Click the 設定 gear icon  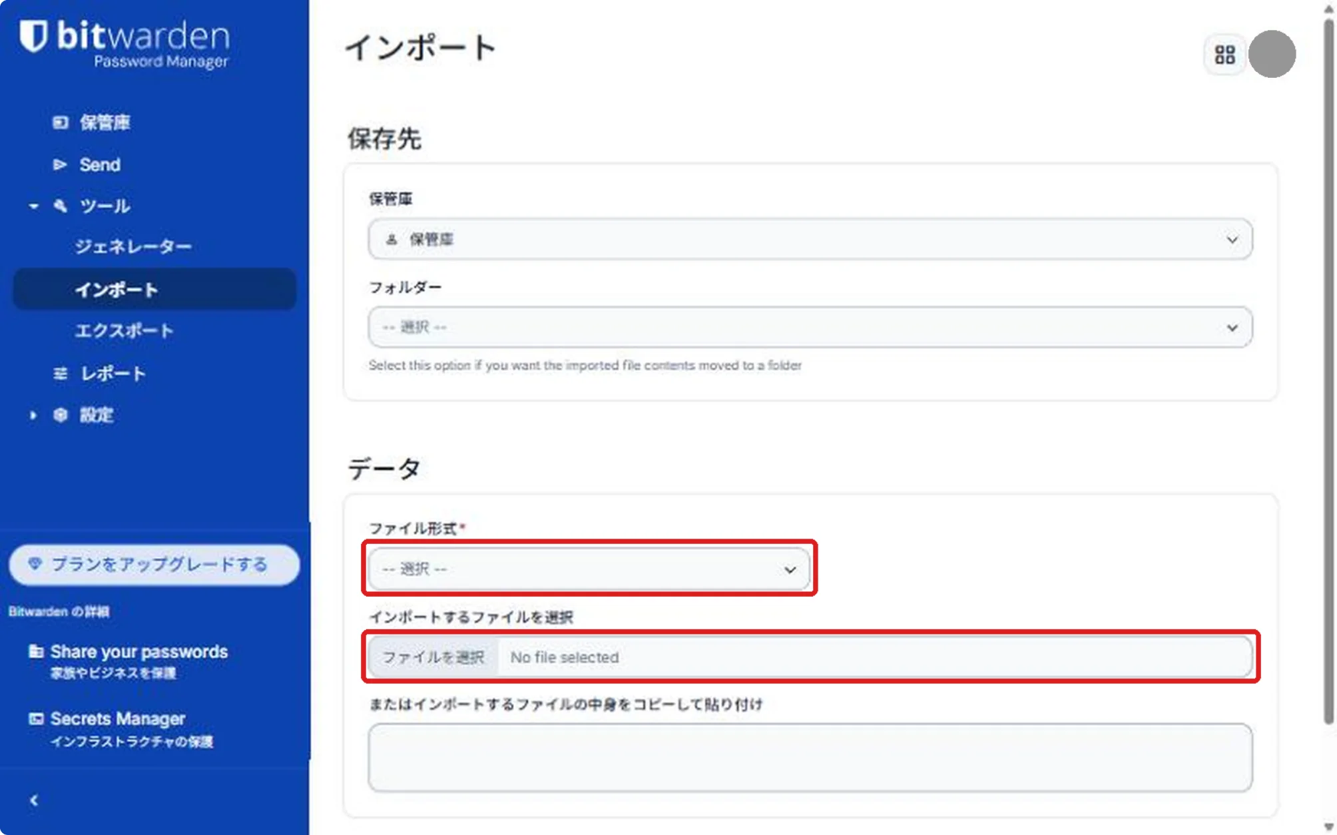pyautogui.click(x=61, y=415)
